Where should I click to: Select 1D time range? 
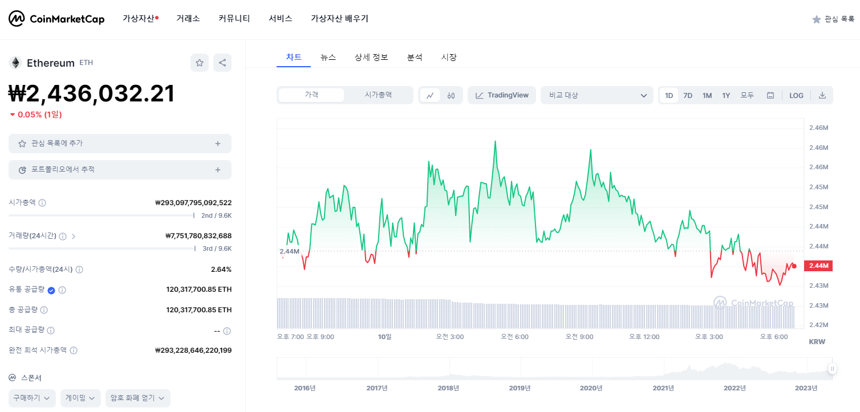pos(669,95)
